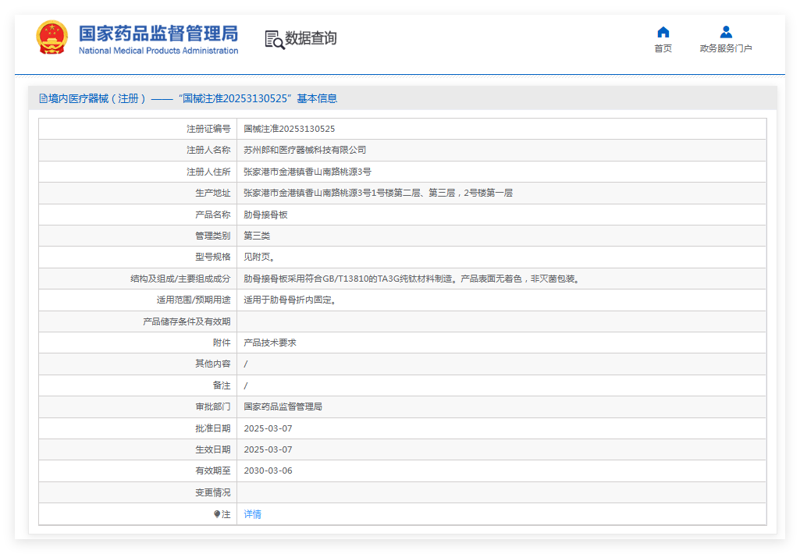
Task: Click the 附件 label
Action: point(222,343)
